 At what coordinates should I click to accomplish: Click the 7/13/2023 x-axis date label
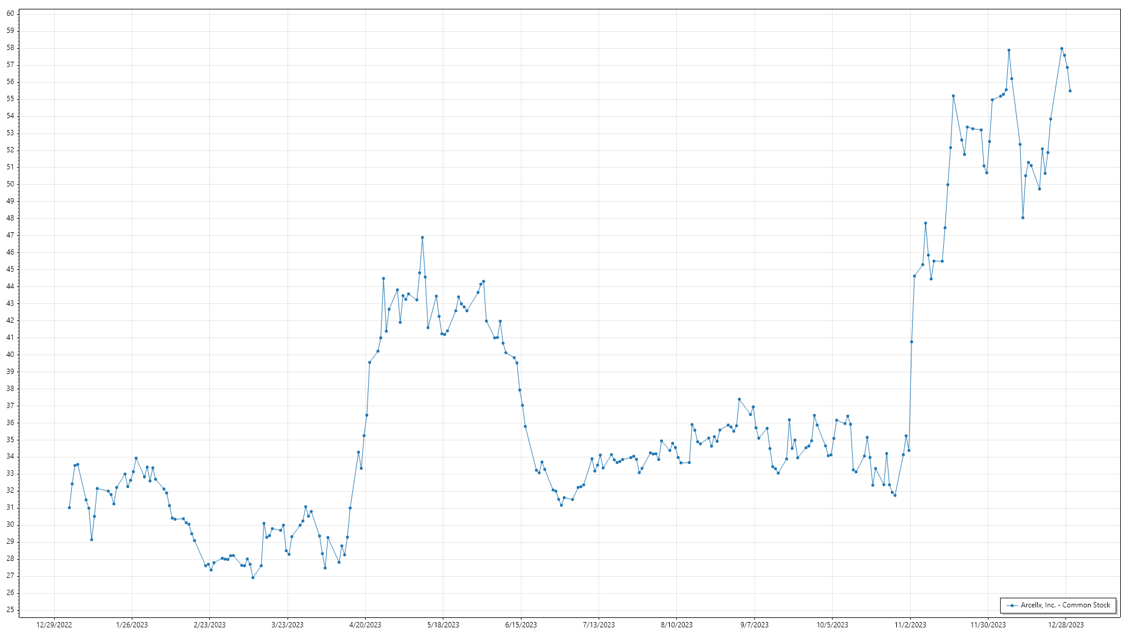[x=599, y=625]
